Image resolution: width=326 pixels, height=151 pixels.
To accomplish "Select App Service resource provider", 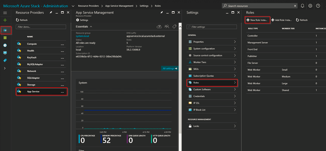I will pyautogui.click(x=42, y=91).
